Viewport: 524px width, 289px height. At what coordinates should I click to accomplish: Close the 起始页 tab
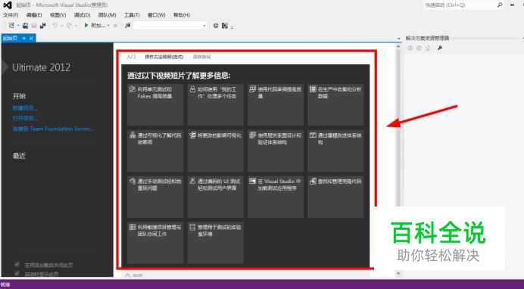[31, 39]
